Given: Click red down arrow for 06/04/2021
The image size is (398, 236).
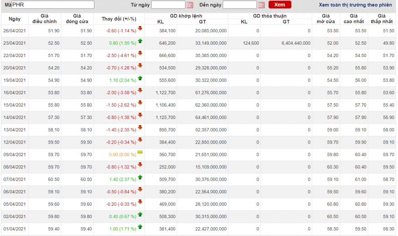Looking at the screenshot, I should pyautogui.click(x=140, y=189).
